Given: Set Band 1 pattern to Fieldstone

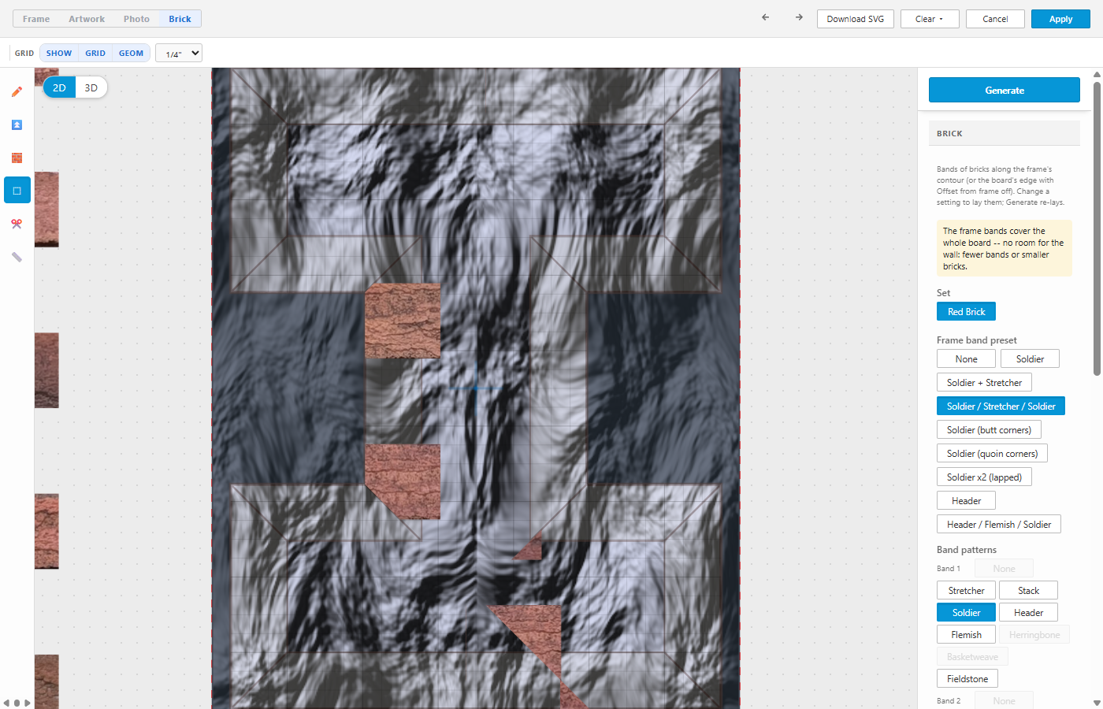Looking at the screenshot, I should point(967,679).
